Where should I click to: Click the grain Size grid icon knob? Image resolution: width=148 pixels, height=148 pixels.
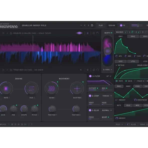[x=32, y=89]
